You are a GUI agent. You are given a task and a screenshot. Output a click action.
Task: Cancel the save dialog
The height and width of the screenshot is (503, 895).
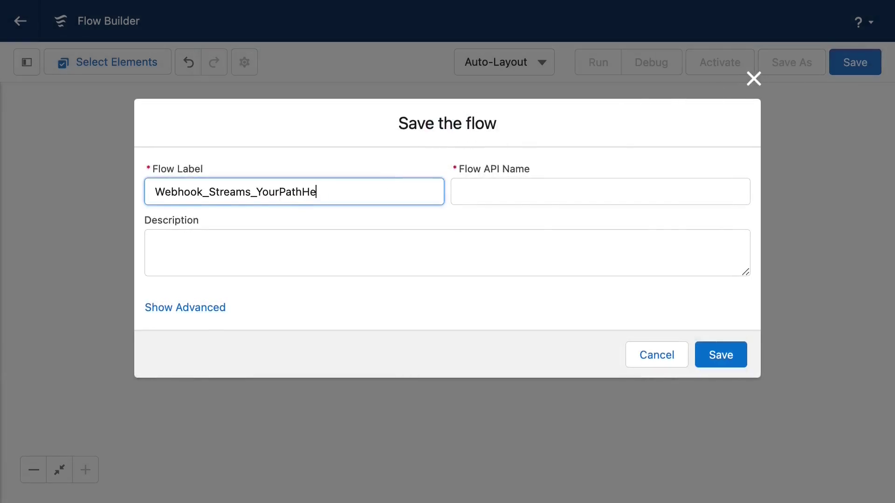(657, 354)
